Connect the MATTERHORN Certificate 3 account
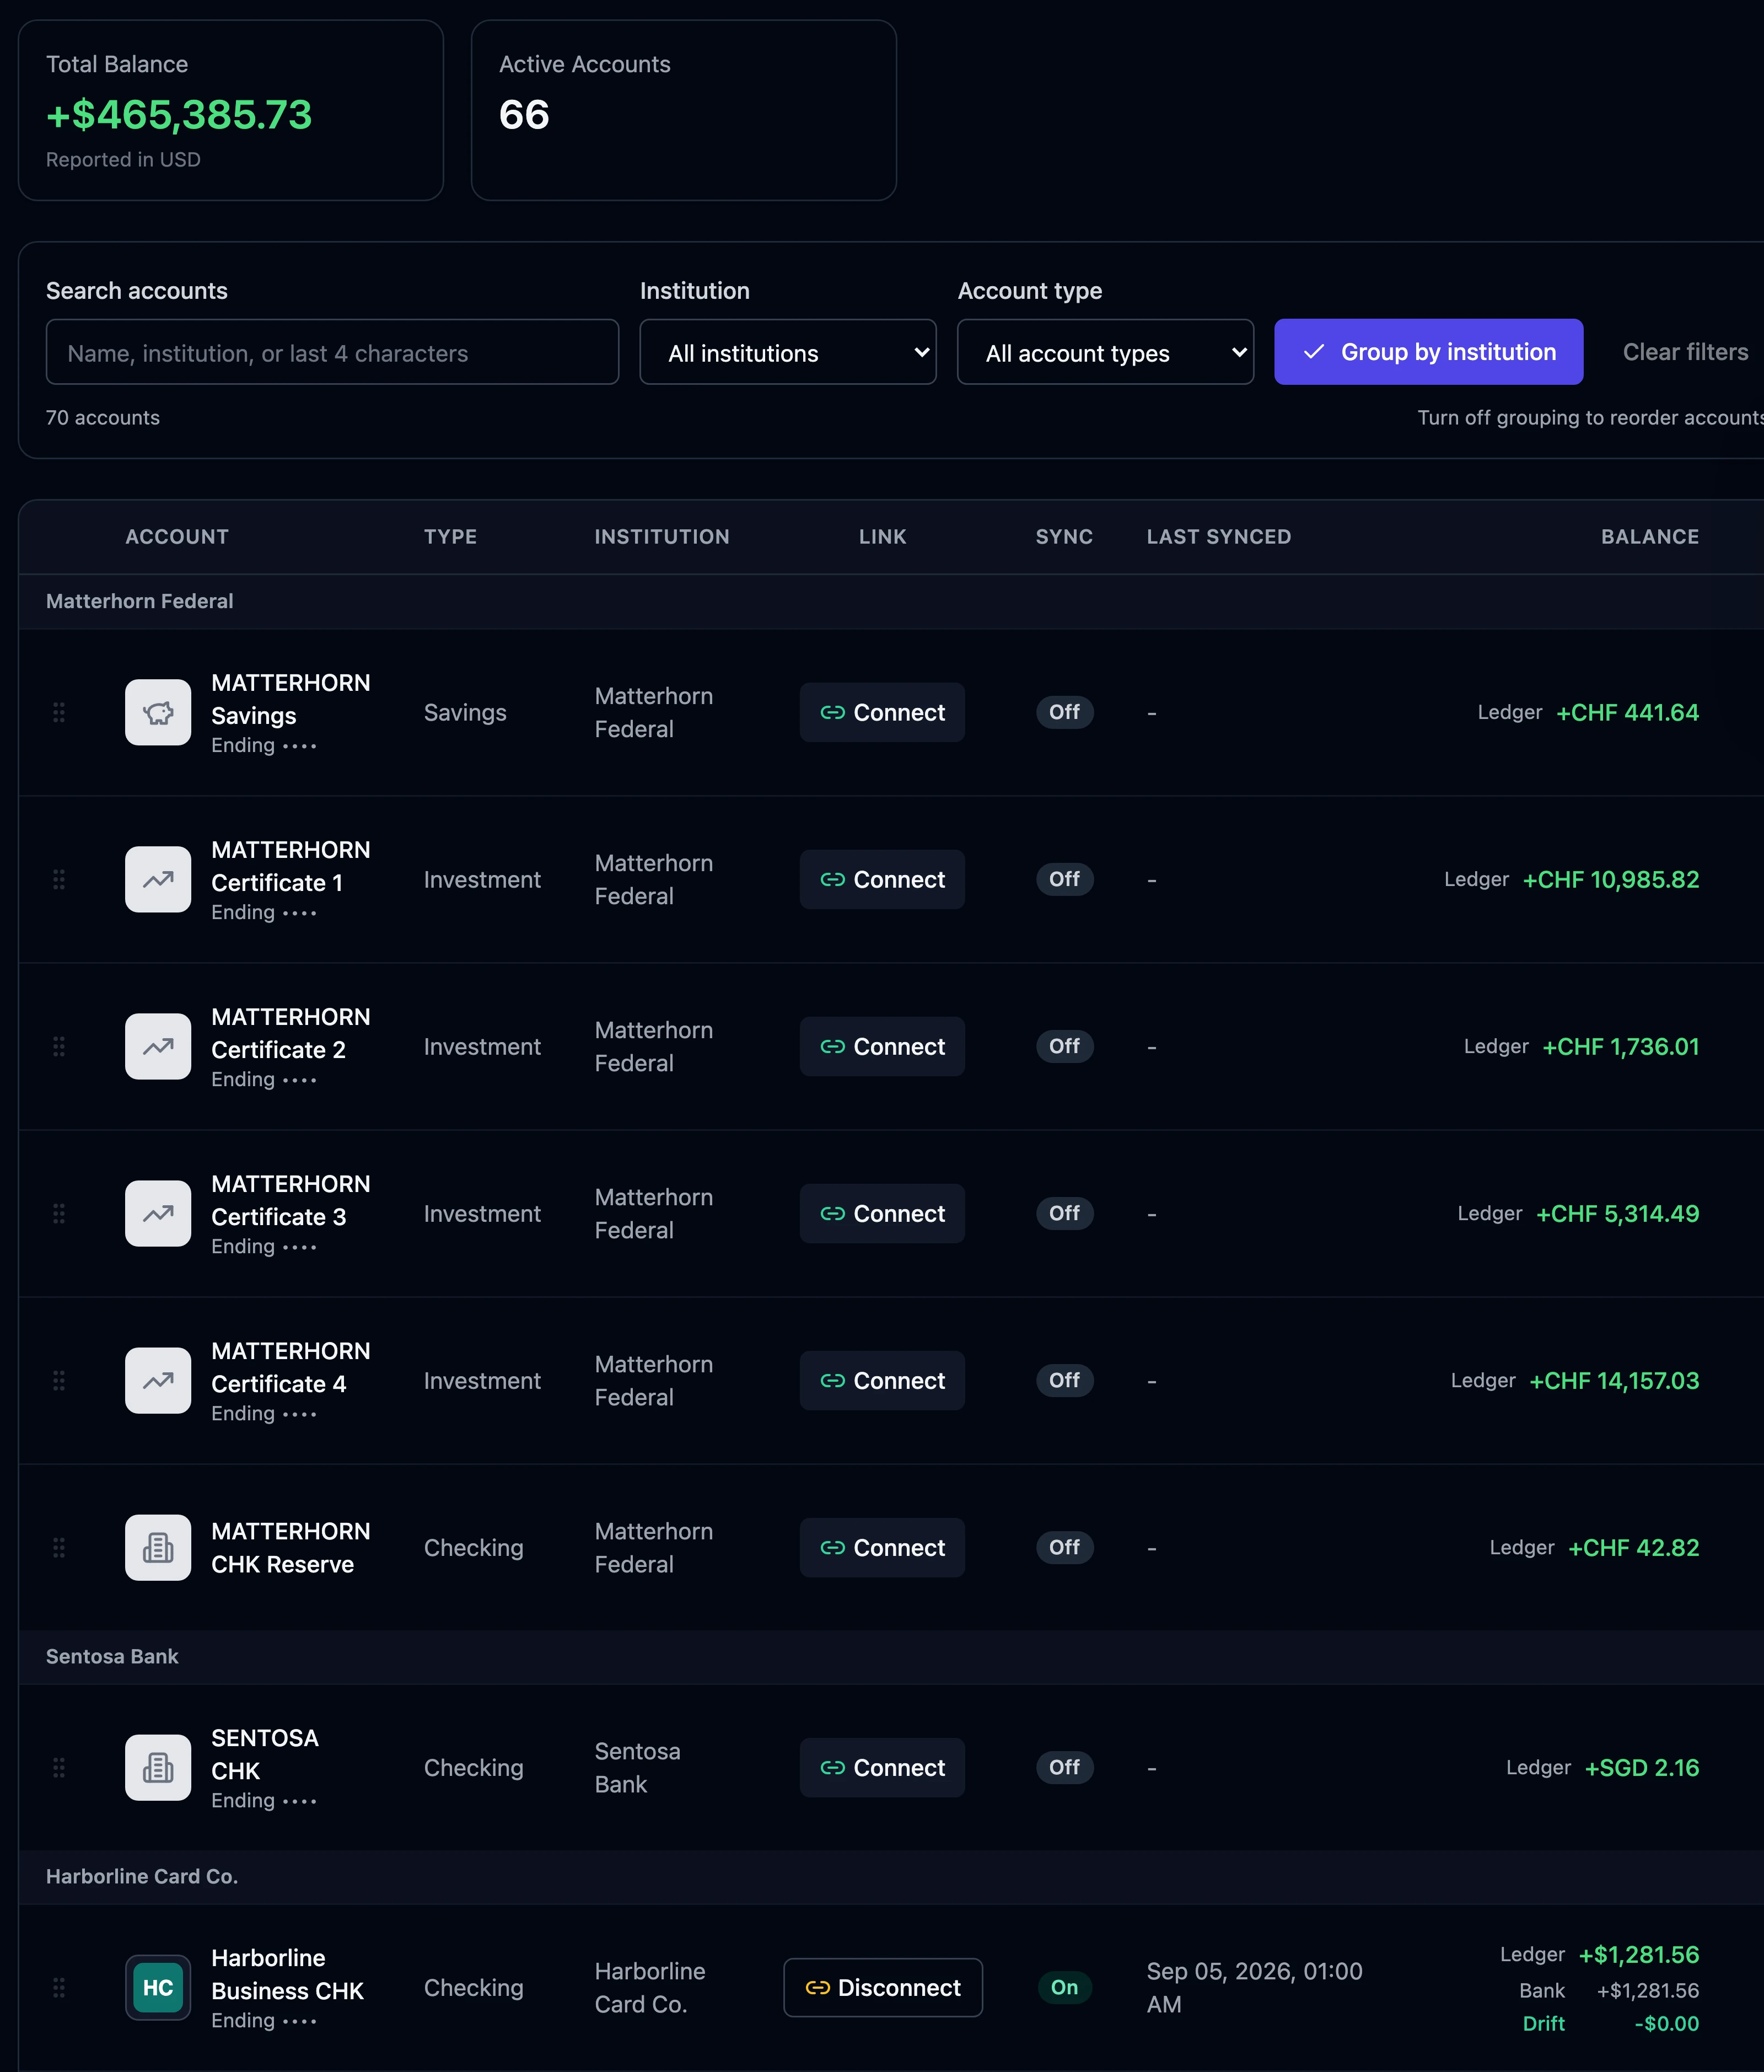1764x2072 pixels. pos(882,1213)
